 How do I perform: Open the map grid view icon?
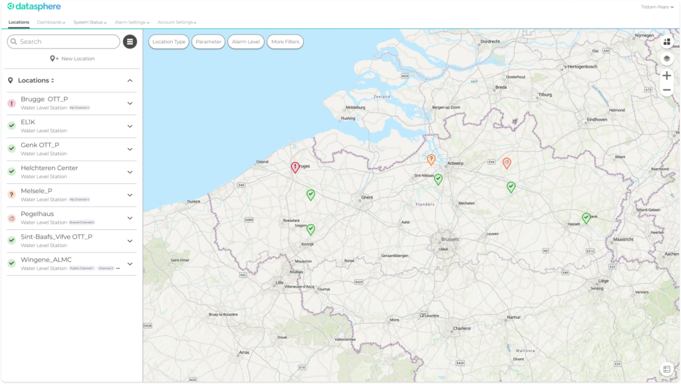667,42
